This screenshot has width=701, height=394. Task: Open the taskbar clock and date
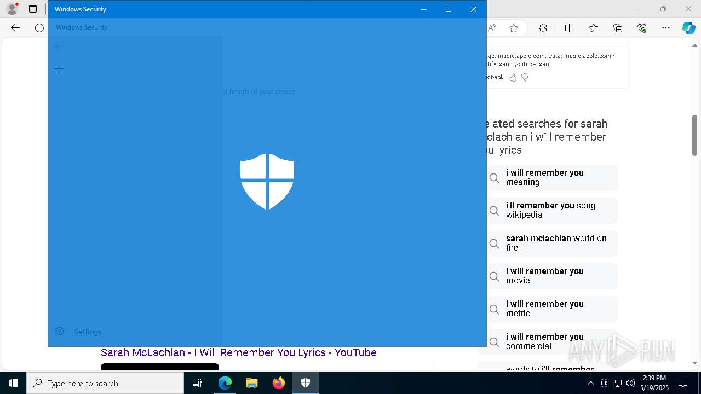(654, 383)
